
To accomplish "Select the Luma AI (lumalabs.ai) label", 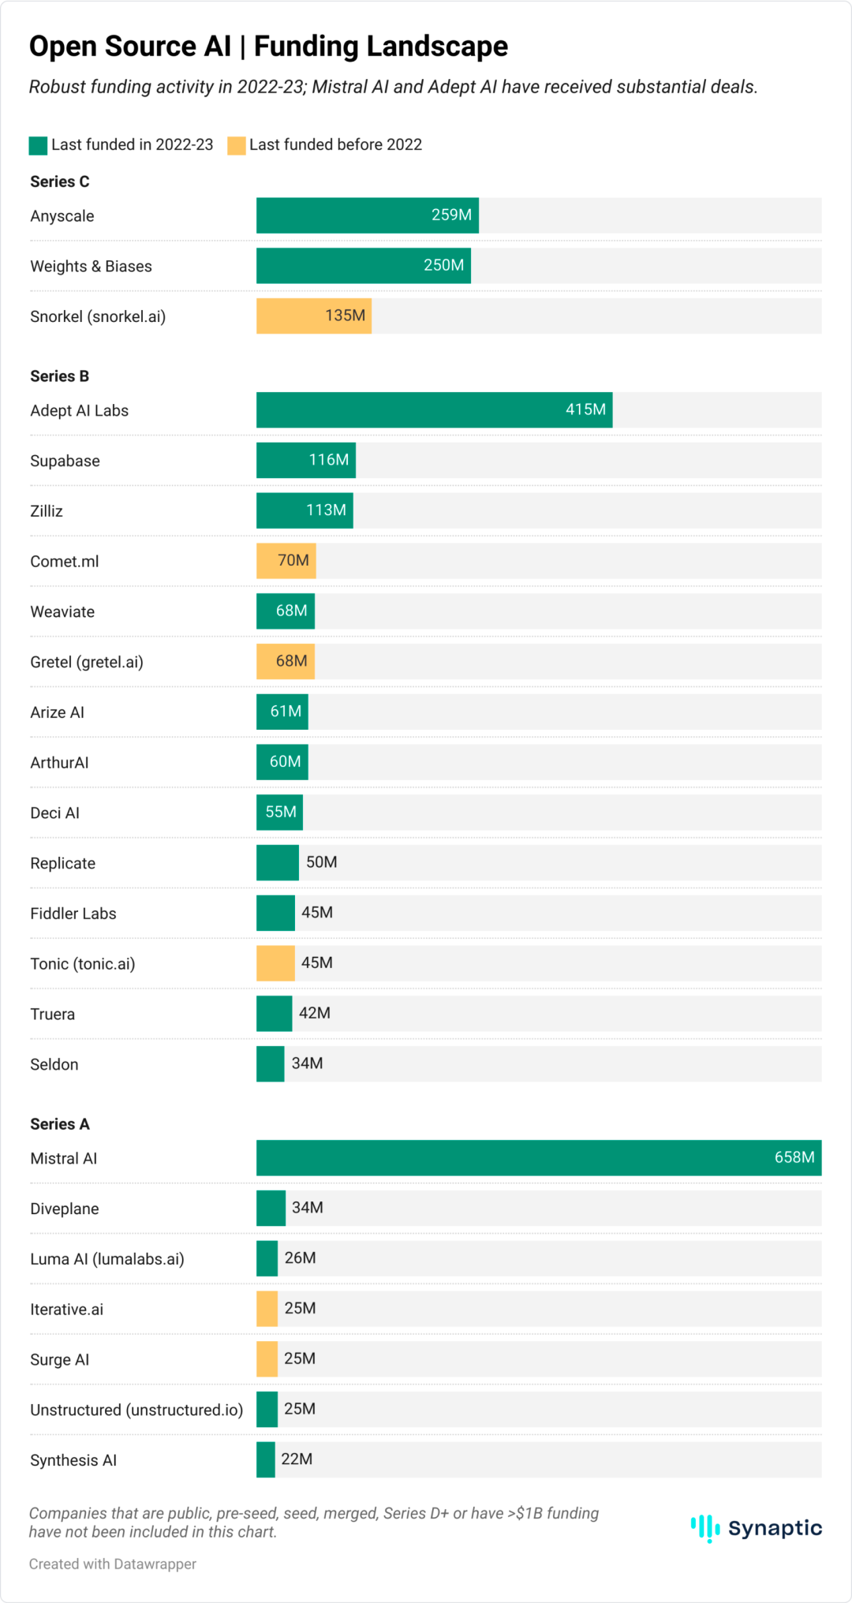I will click(107, 1259).
